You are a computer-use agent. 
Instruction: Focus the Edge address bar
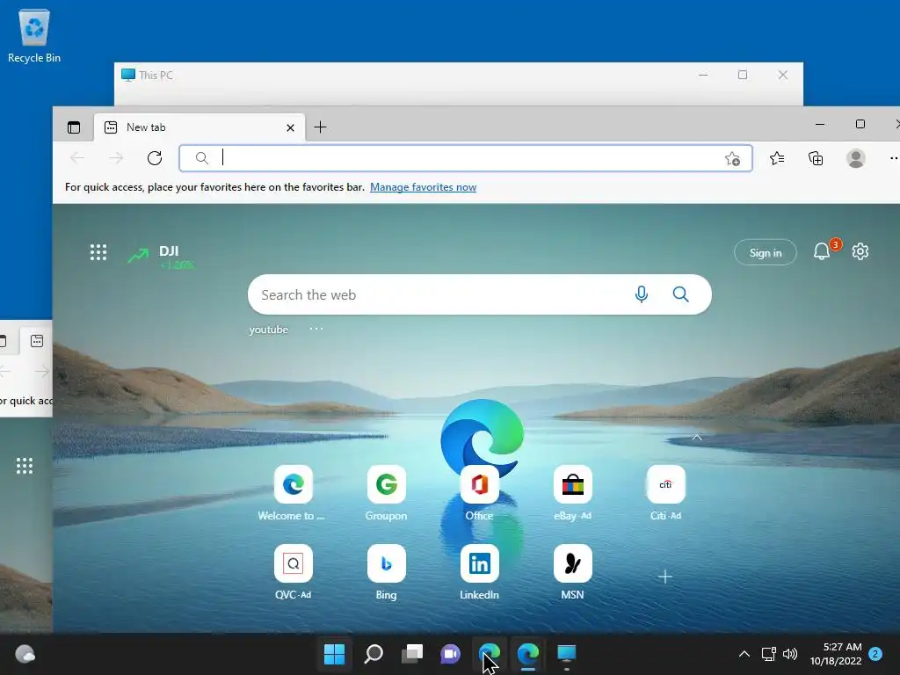tap(466, 158)
